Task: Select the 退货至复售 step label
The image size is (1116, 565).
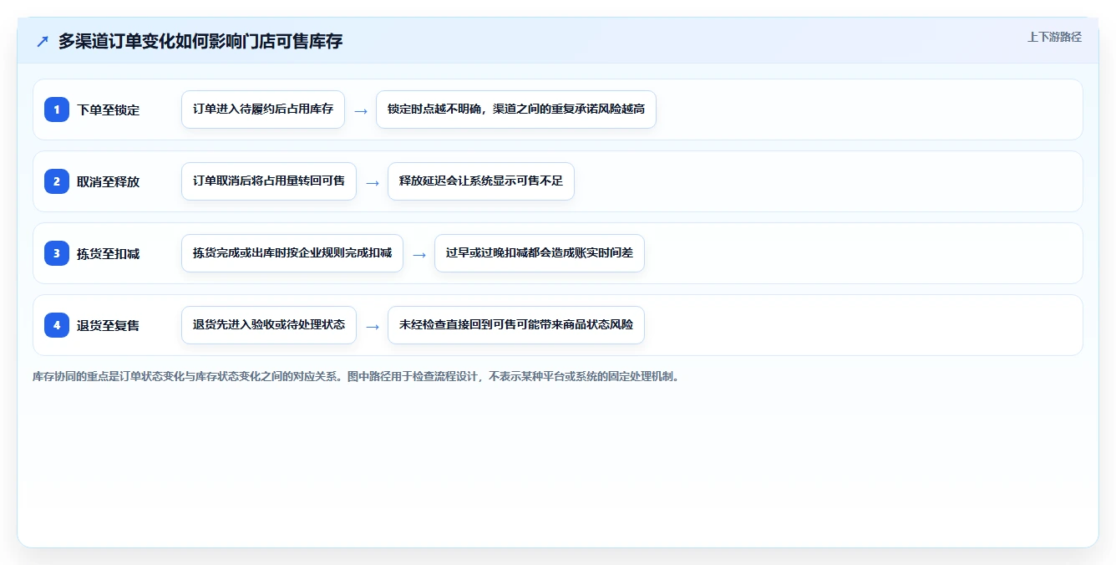Action: pos(108,326)
